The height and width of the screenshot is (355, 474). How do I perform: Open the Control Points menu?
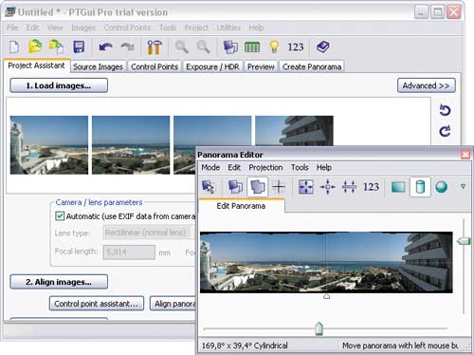tap(127, 28)
